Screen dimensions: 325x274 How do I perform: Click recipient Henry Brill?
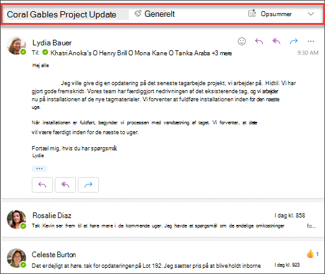[113, 53]
